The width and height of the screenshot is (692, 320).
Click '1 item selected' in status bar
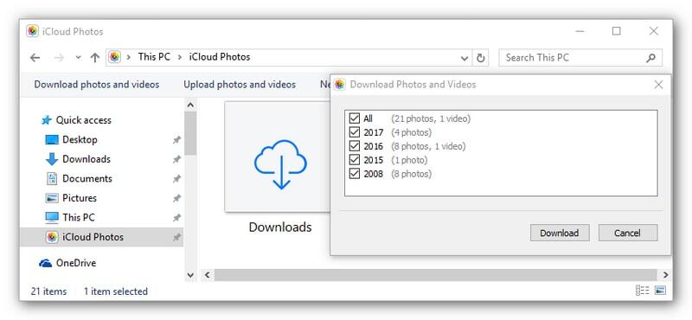pos(116,291)
